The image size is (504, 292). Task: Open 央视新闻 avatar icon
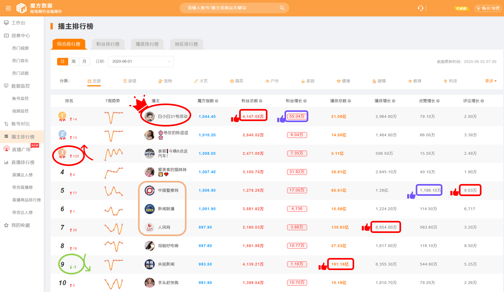point(150,264)
